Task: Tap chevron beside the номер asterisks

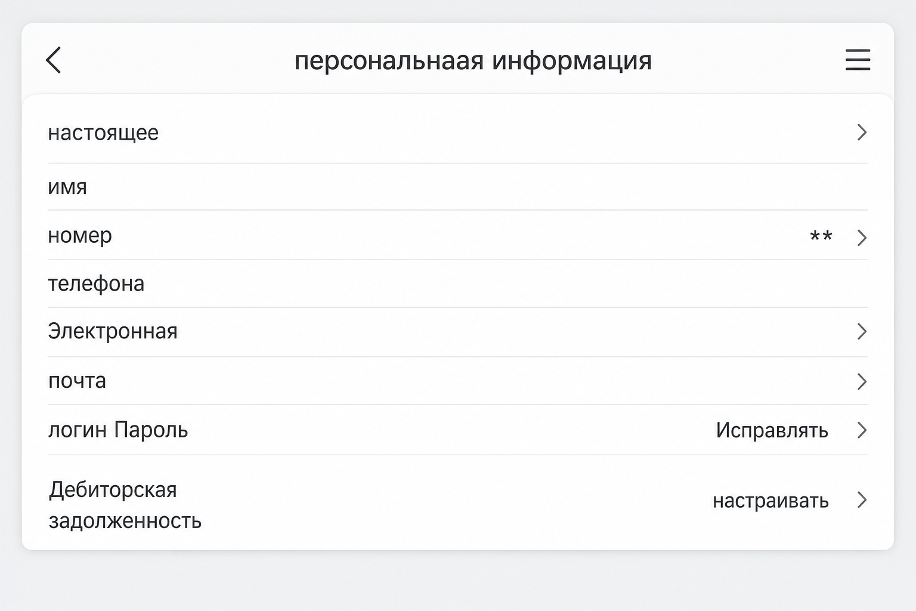Action: pyautogui.click(x=862, y=238)
